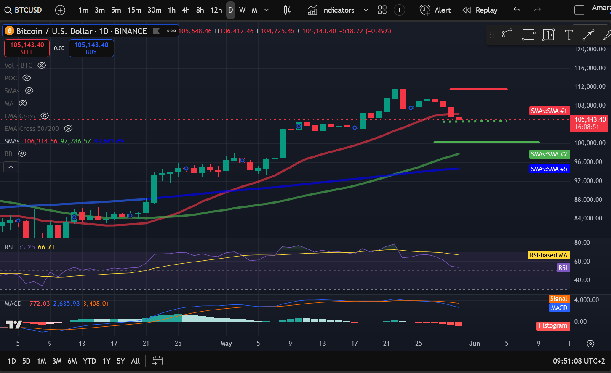Expand the timeframe interval dropdown arrow

pyautogui.click(x=266, y=10)
